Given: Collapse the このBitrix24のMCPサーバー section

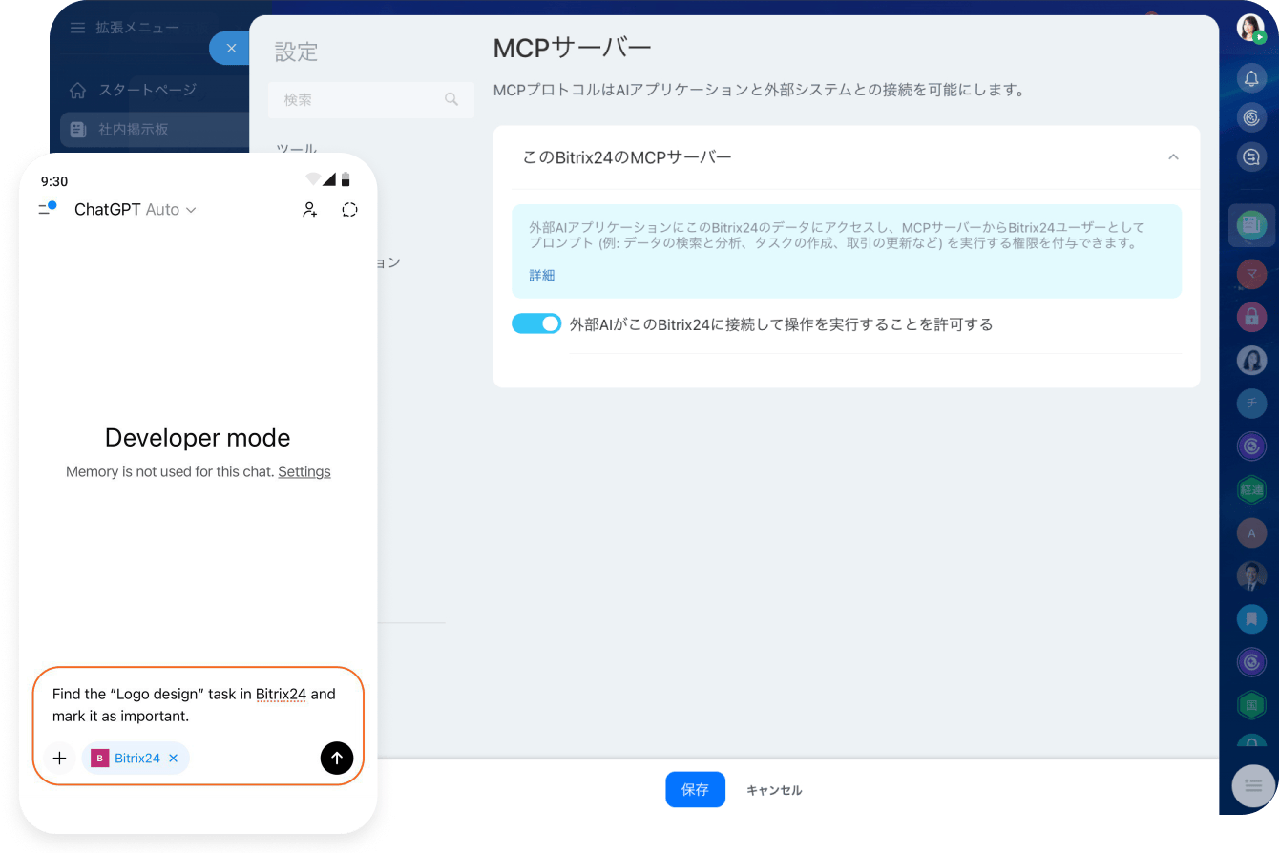Looking at the screenshot, I should [x=1173, y=157].
